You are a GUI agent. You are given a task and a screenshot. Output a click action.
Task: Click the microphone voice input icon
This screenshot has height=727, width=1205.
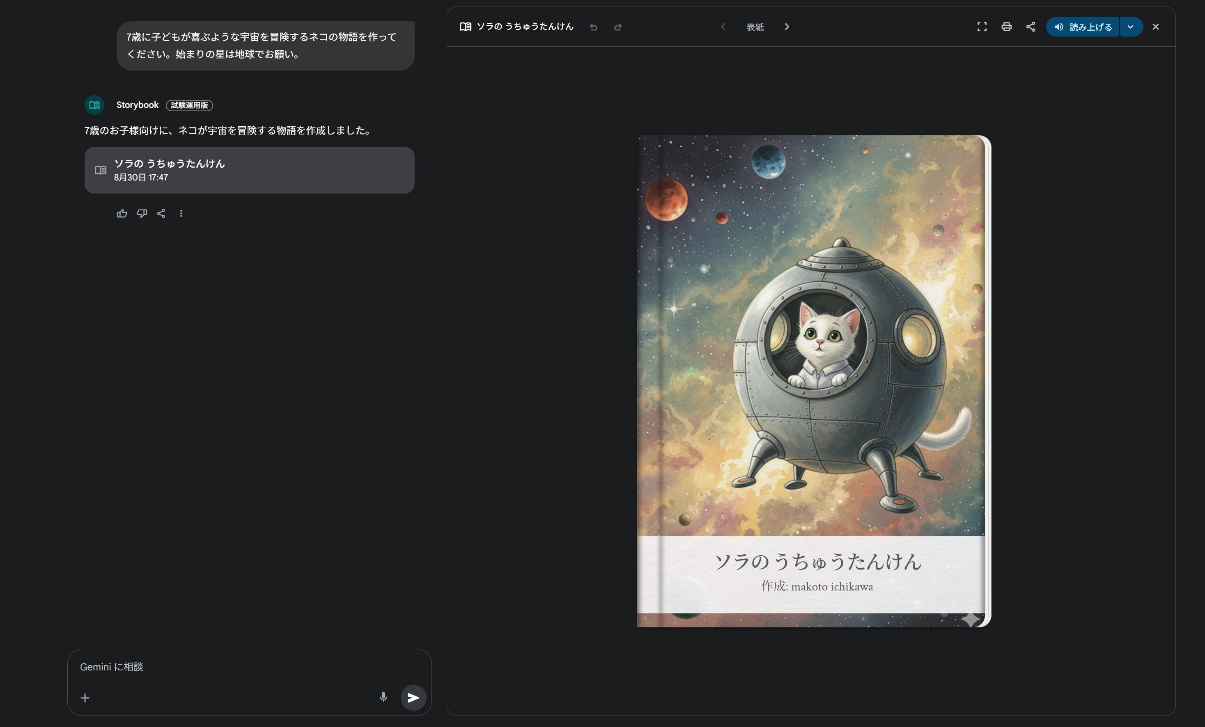[x=383, y=697]
